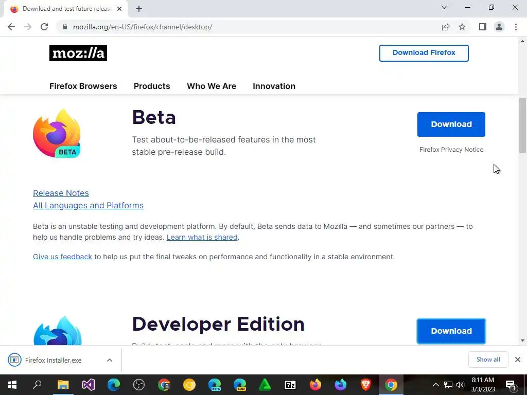The image size is (527, 395).
Task: Follow the Learn what is shared link
Action: (202, 237)
